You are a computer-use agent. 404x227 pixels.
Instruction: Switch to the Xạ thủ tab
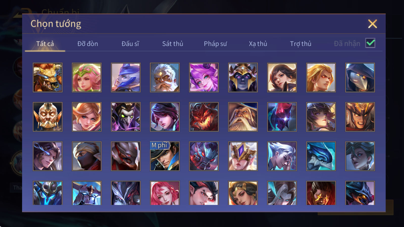[x=258, y=44]
